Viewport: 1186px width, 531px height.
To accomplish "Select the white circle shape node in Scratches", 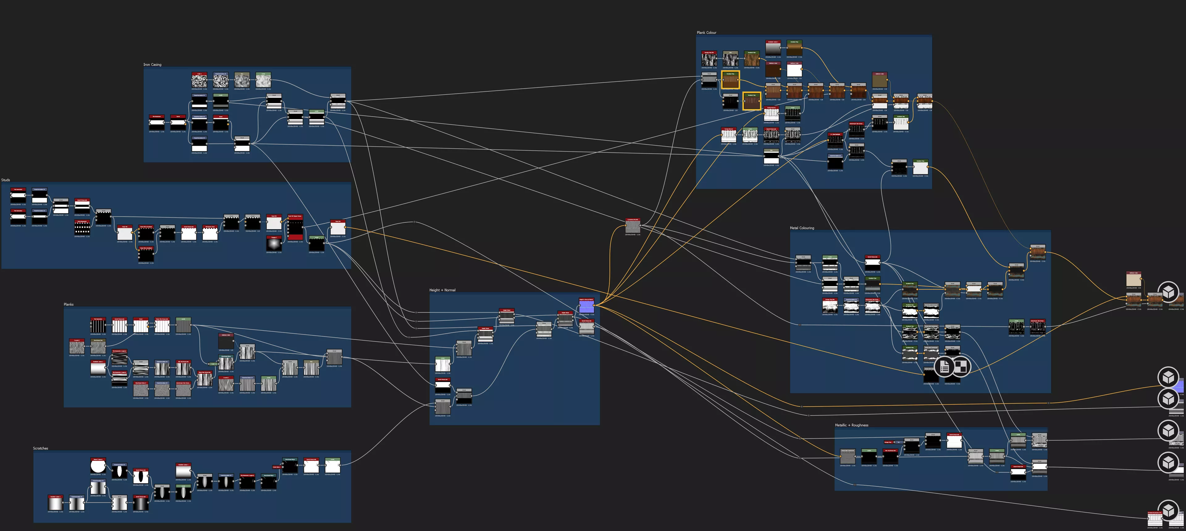I will click(x=98, y=466).
